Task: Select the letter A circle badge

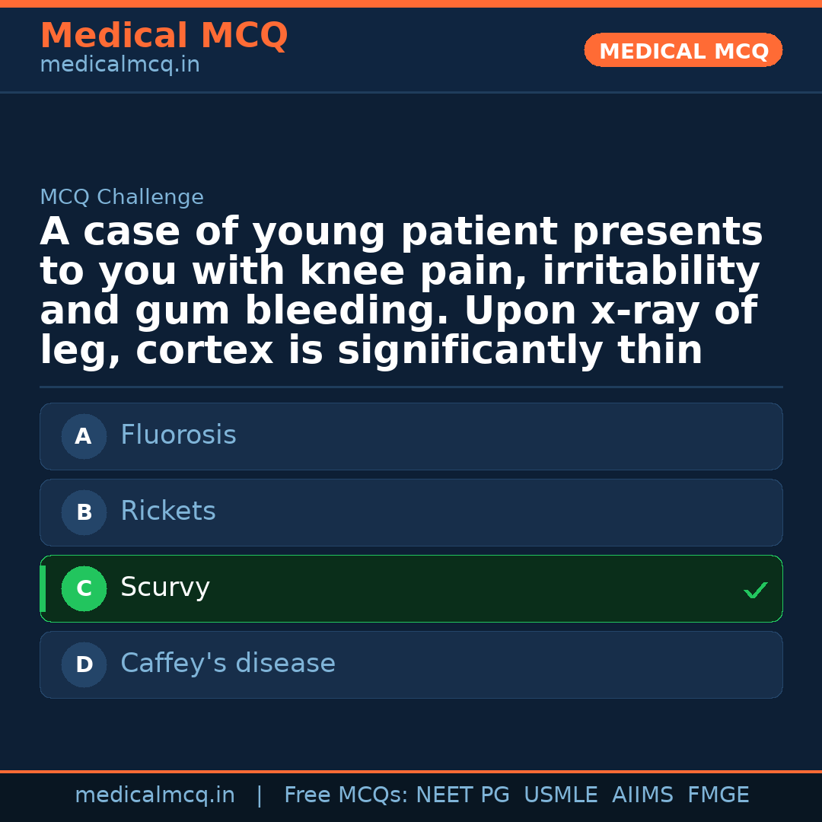Action: tap(84, 437)
